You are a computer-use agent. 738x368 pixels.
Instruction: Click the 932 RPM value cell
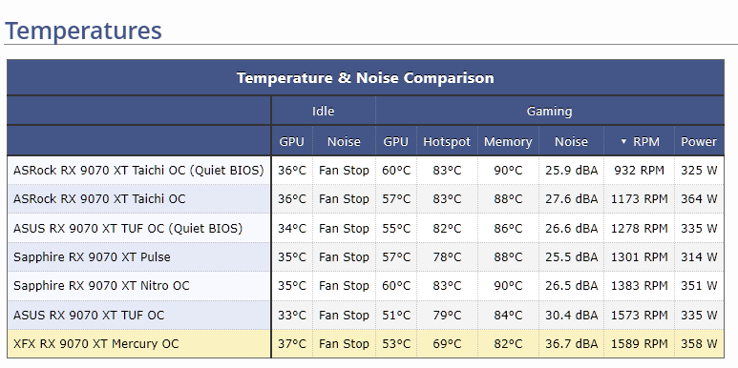[x=639, y=170]
